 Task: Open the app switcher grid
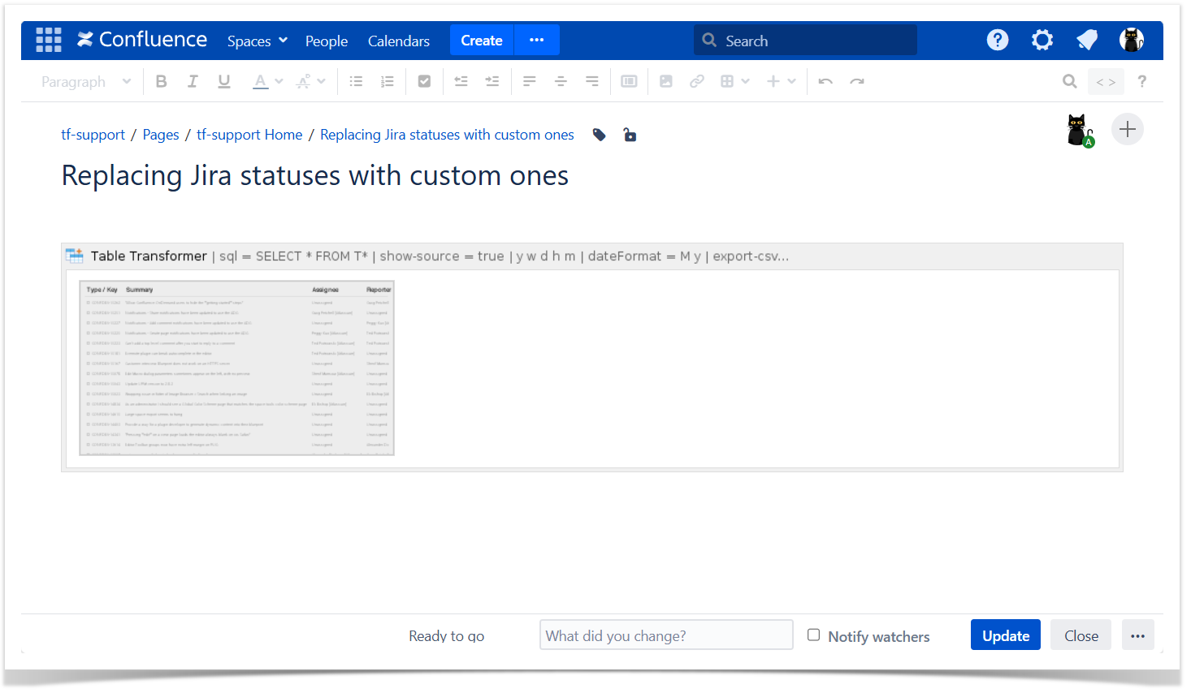(x=49, y=40)
